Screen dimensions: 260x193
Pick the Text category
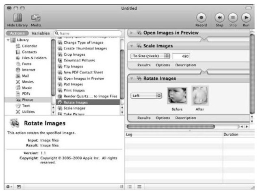tap(23, 106)
